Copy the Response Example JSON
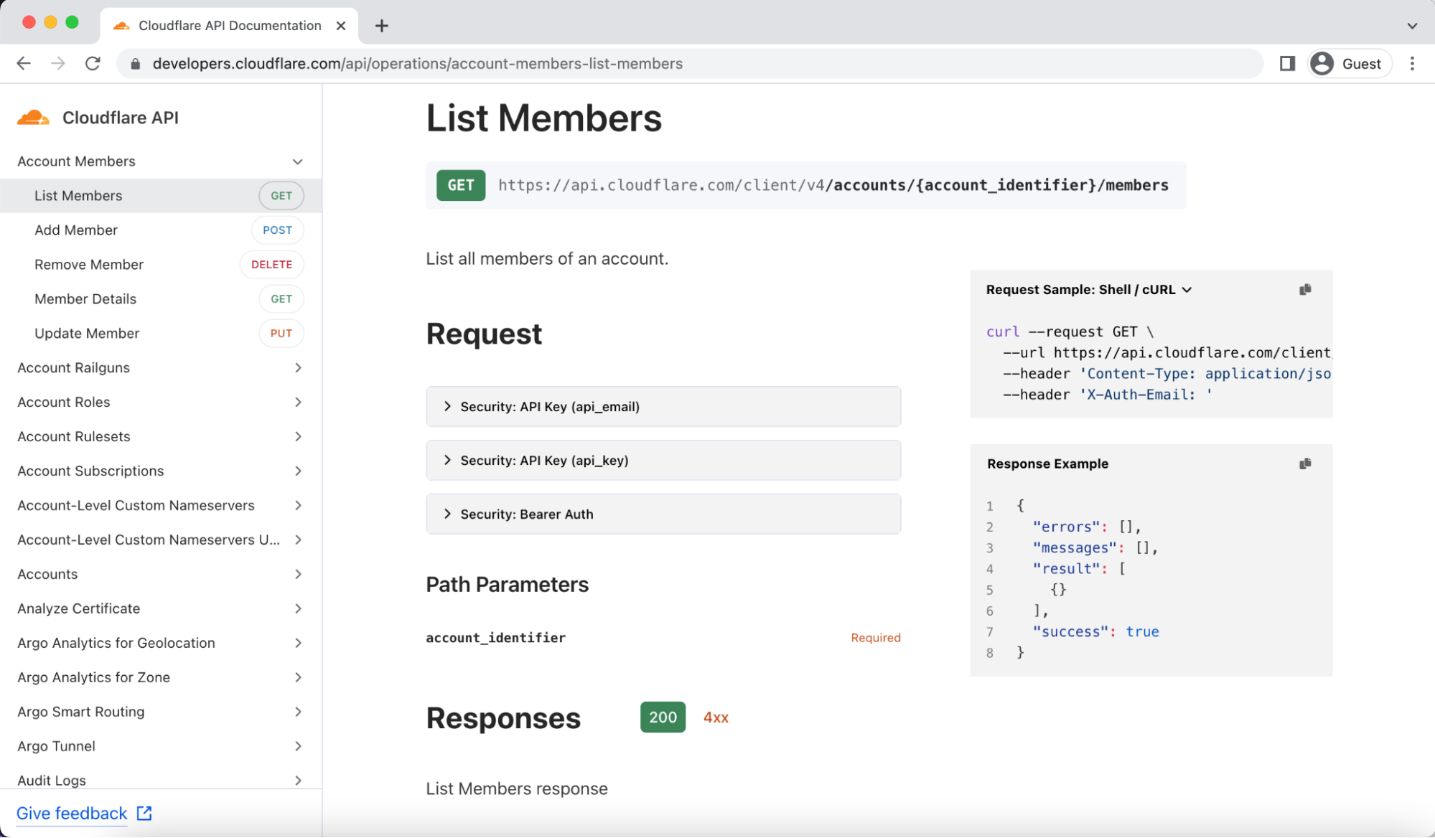The height and width of the screenshot is (838, 1435). click(x=1305, y=463)
